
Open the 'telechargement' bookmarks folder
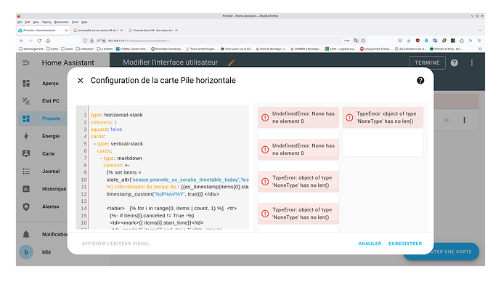[31, 49]
